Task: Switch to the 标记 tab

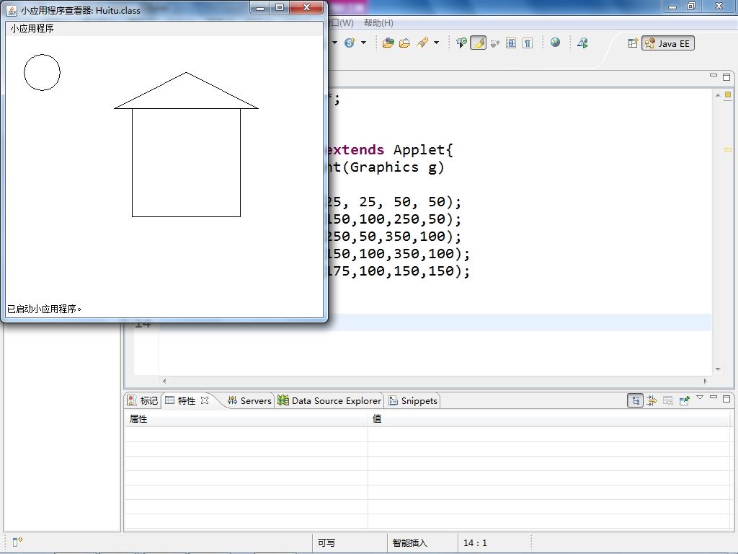Action: click(x=143, y=400)
